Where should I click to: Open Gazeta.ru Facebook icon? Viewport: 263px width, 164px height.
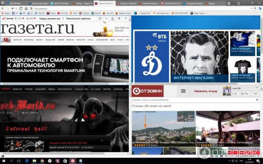pos(125,18)
